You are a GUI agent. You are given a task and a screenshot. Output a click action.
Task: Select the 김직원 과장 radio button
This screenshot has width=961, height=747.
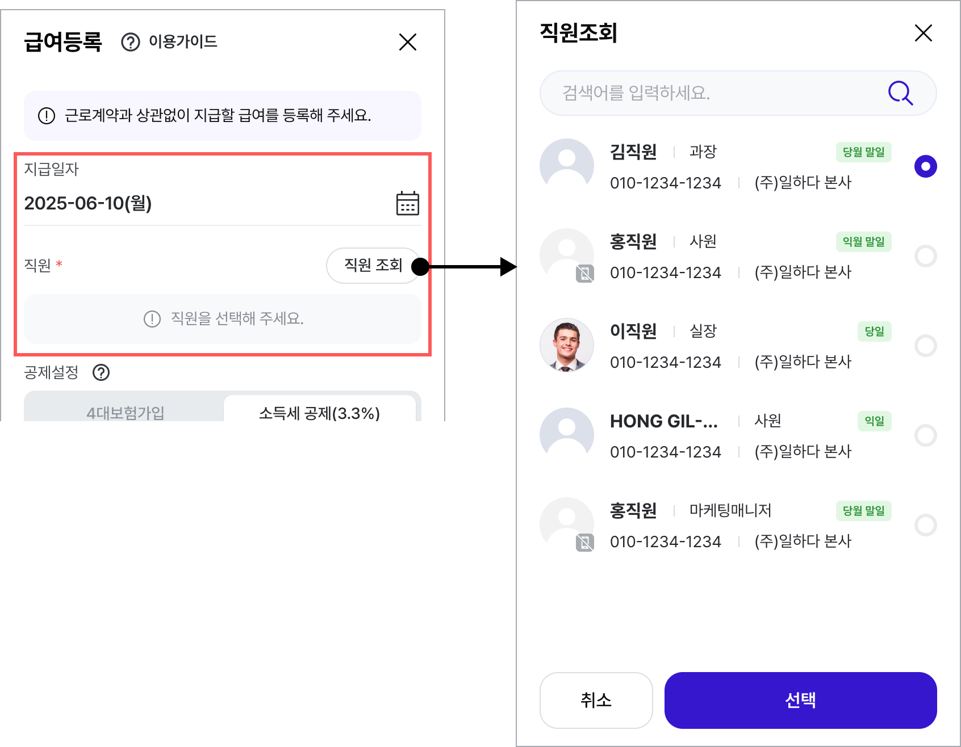click(926, 166)
